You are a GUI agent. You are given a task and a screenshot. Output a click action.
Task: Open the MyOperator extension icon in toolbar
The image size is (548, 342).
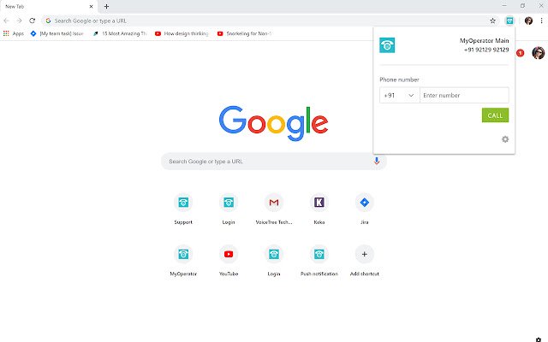[510, 21]
